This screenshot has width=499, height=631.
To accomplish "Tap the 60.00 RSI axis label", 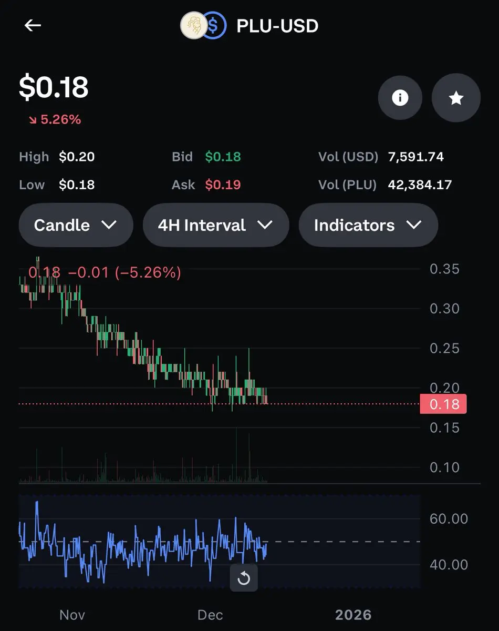I will 449,519.
